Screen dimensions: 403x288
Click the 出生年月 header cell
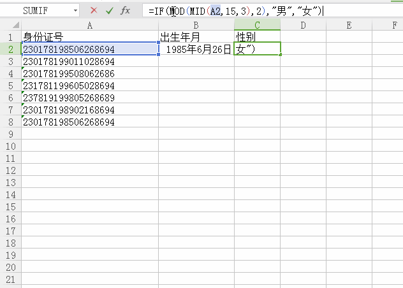196,37
